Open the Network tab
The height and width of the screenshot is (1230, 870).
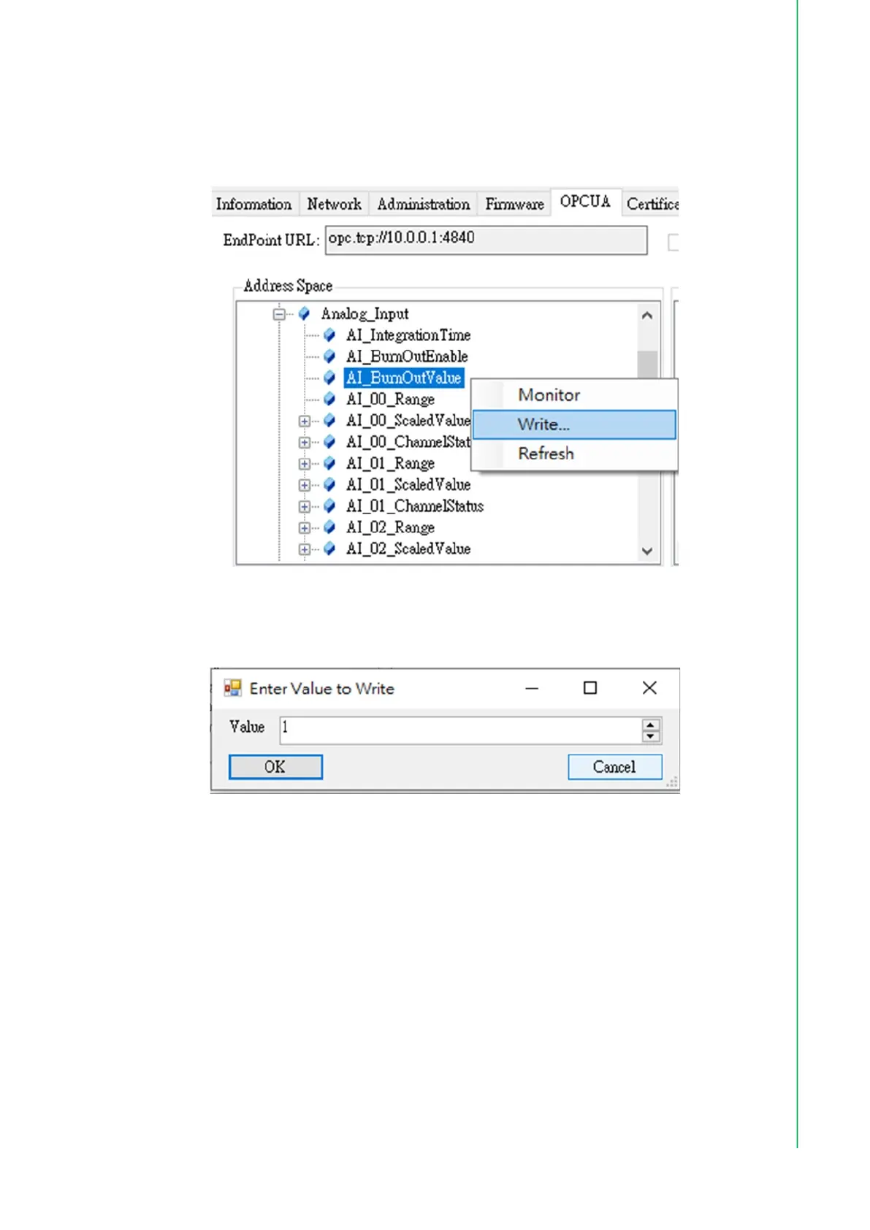334,204
